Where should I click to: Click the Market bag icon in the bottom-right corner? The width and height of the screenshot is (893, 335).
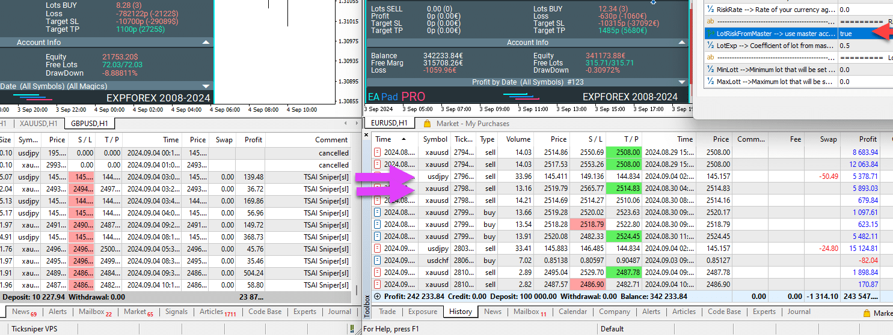(x=867, y=313)
